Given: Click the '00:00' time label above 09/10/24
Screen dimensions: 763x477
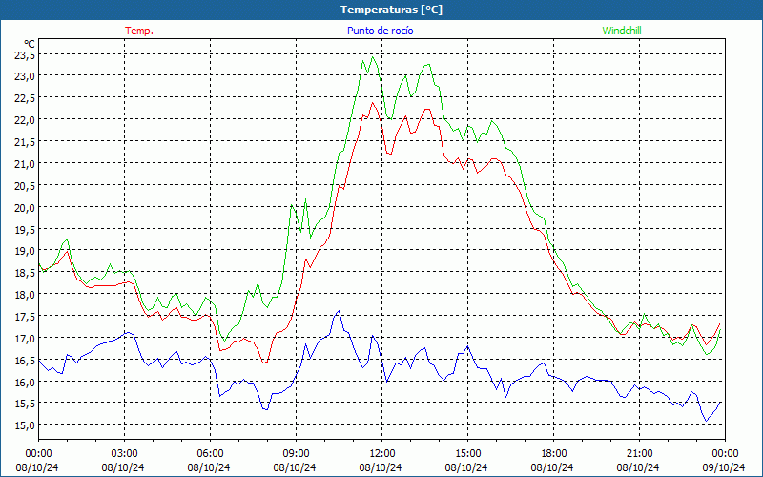Looking at the screenshot, I should (725, 453).
